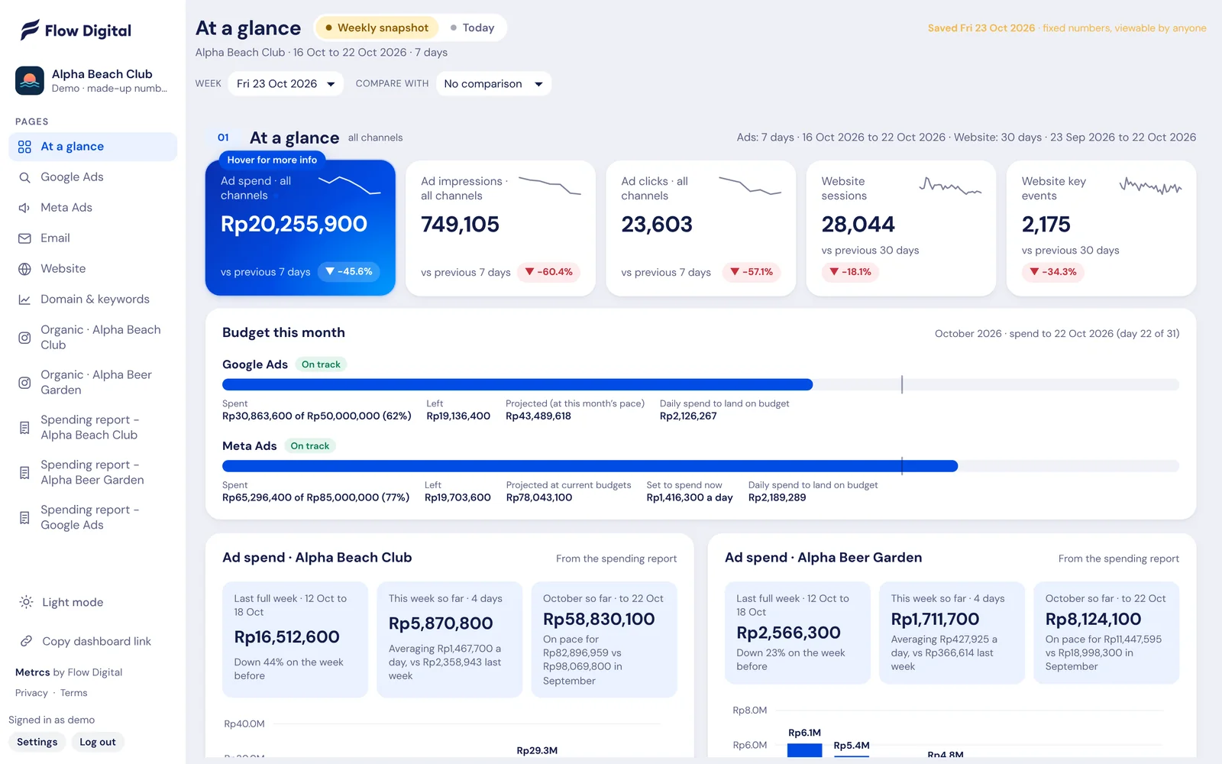1222x764 pixels.
Task: Switch to Today view
Action: coord(472,28)
